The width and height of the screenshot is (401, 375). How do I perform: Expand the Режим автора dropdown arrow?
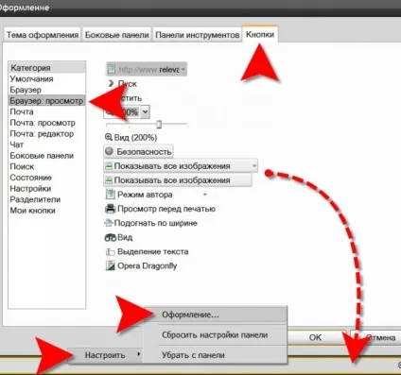click(205, 195)
